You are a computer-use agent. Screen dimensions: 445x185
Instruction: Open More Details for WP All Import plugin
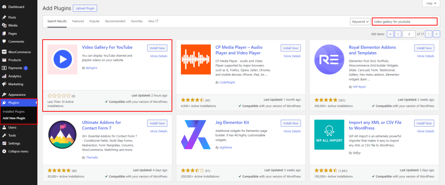coord(425,131)
